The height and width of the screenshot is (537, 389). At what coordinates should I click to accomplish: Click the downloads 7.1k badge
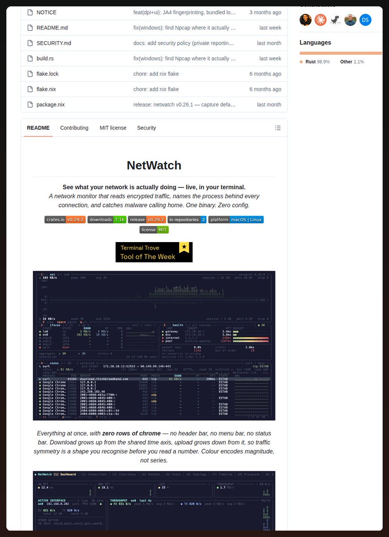107,220
